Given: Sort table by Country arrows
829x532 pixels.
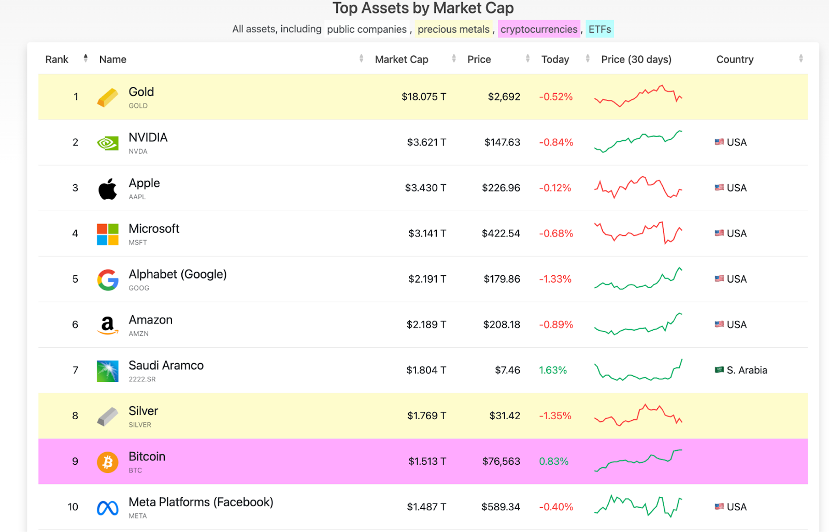Looking at the screenshot, I should pyautogui.click(x=801, y=58).
